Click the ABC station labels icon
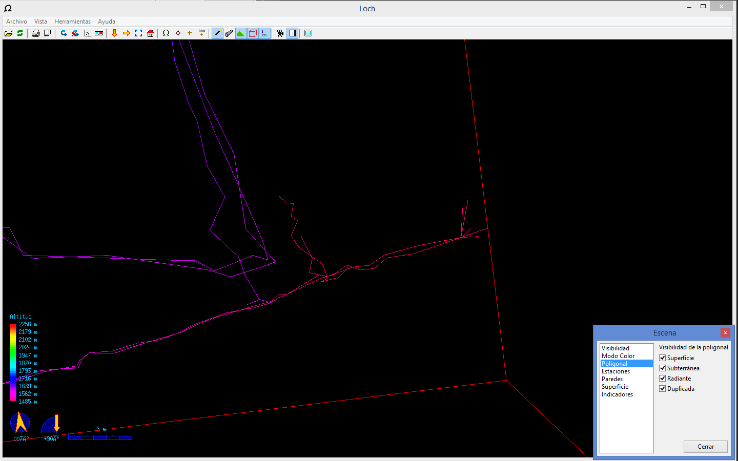 (x=201, y=33)
